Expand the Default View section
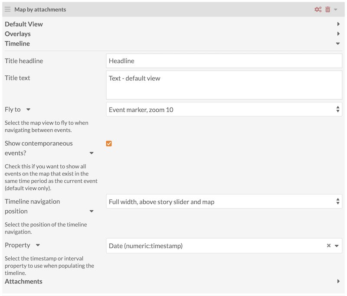Screen dimensions: 347x296 click(338, 24)
